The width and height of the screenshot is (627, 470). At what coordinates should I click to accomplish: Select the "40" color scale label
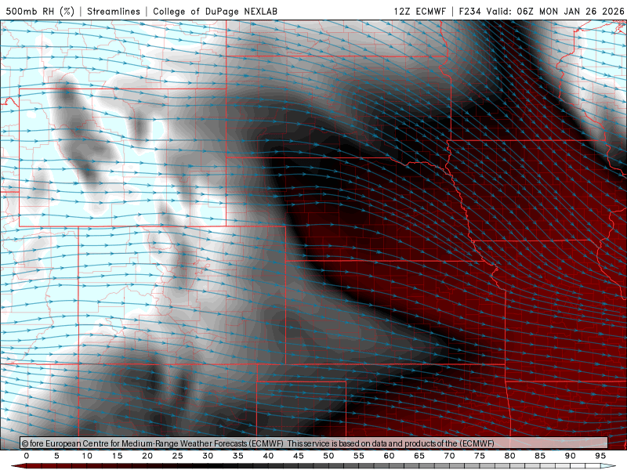click(268, 456)
